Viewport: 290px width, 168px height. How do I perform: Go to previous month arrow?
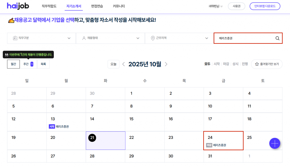pyautogui.click(x=123, y=64)
